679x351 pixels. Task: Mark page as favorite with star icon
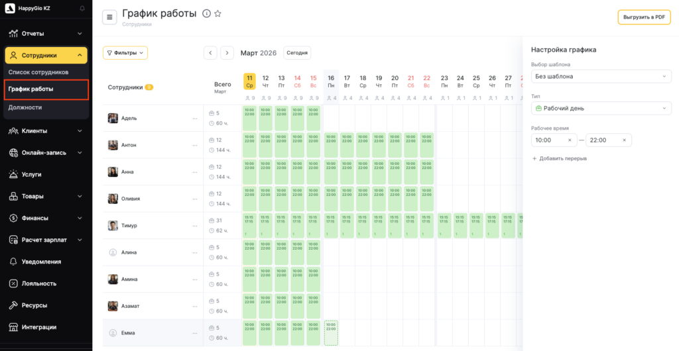pyautogui.click(x=217, y=14)
